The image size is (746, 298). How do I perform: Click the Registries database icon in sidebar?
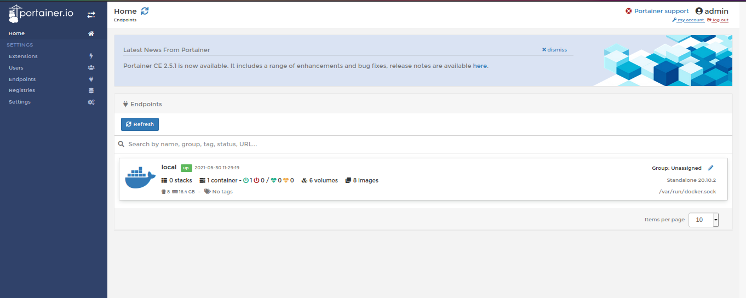point(91,90)
